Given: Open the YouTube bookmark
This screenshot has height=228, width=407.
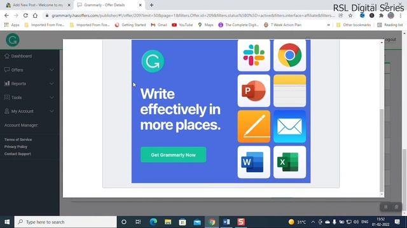Looking at the screenshot, I should (183, 25).
